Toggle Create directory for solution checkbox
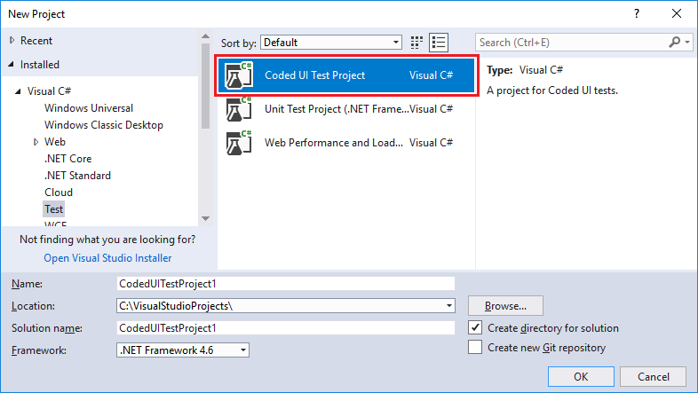Screen dimensions: 698x393 coord(475,328)
